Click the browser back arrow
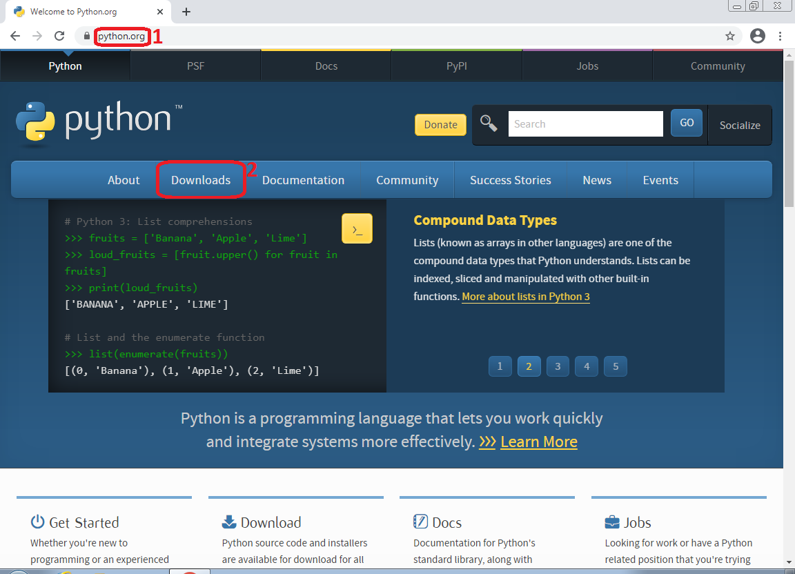Viewport: 795px width, 574px height. click(15, 37)
